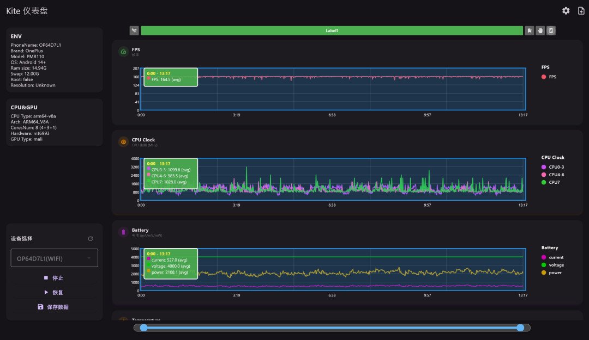The height and width of the screenshot is (340, 589).
Task: Click the export file icon at top right
Action: (581, 11)
